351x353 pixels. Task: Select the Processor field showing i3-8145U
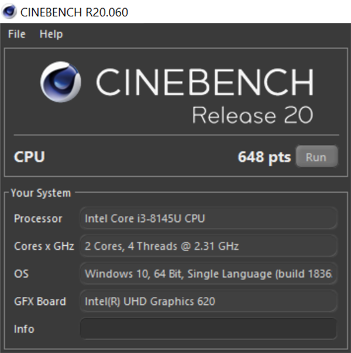(208, 218)
